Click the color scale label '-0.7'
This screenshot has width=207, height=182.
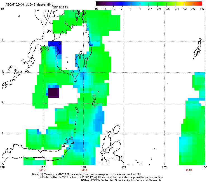149,9
